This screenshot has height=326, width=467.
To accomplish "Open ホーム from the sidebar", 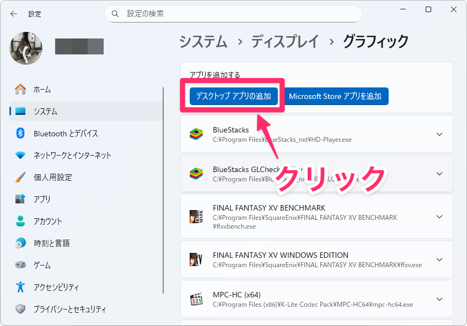I will [x=42, y=89].
